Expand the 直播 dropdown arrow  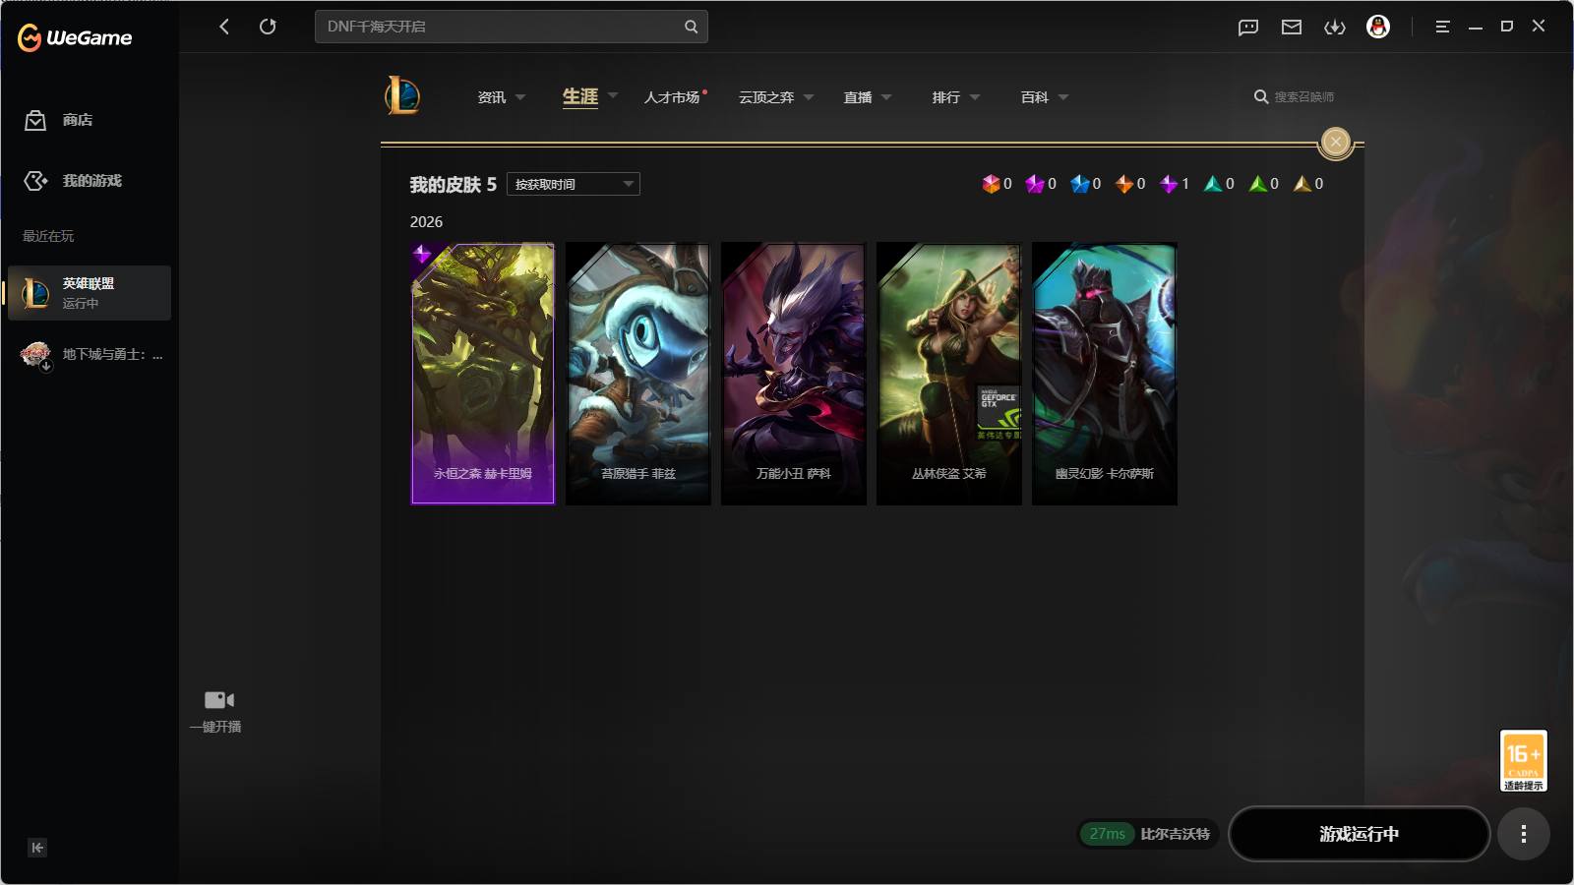[886, 97]
